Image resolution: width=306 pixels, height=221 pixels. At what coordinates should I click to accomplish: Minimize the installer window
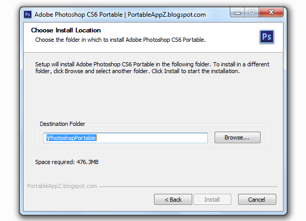pyautogui.click(x=238, y=13)
